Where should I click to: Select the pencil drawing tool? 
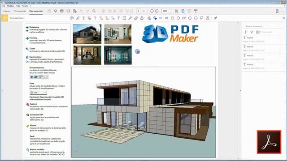[x=130, y=18]
